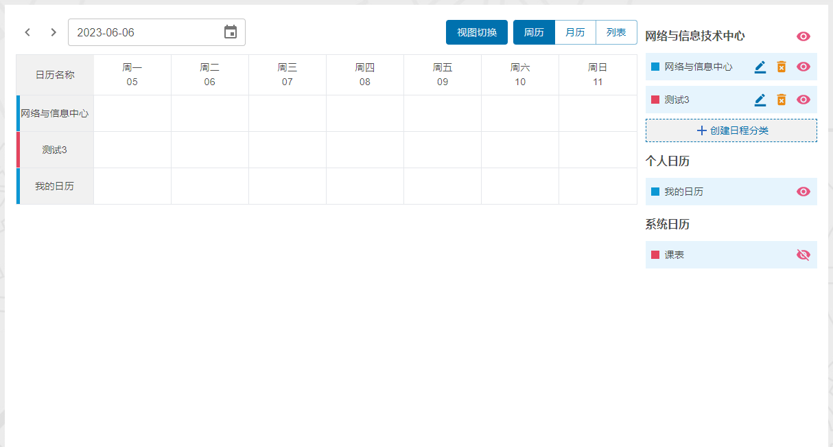Show the hidden 课表 system calendar
Screen dimensions: 833x447
click(803, 255)
